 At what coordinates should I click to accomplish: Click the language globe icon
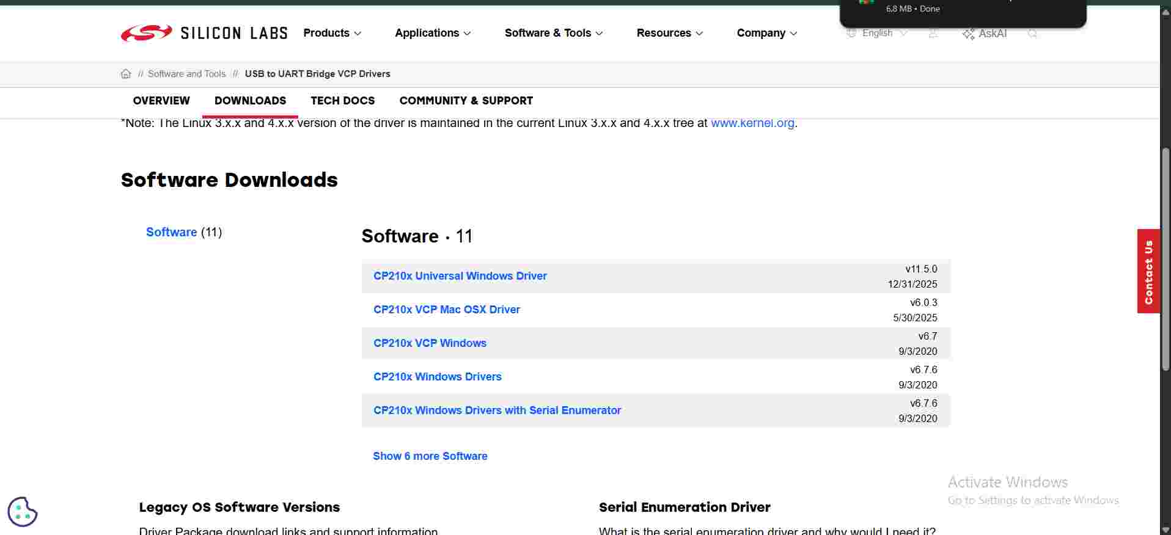(851, 33)
